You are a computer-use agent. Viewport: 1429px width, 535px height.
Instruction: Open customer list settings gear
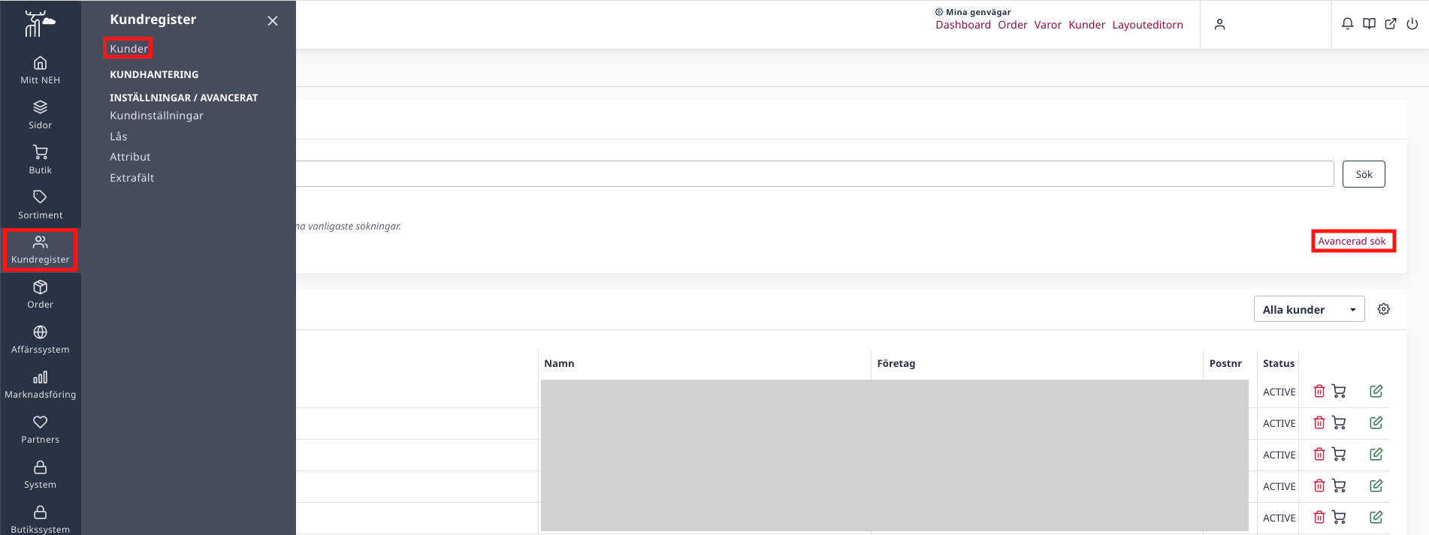1384,309
